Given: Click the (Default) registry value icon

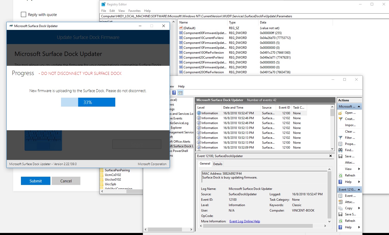Looking at the screenshot, I should (181, 28).
